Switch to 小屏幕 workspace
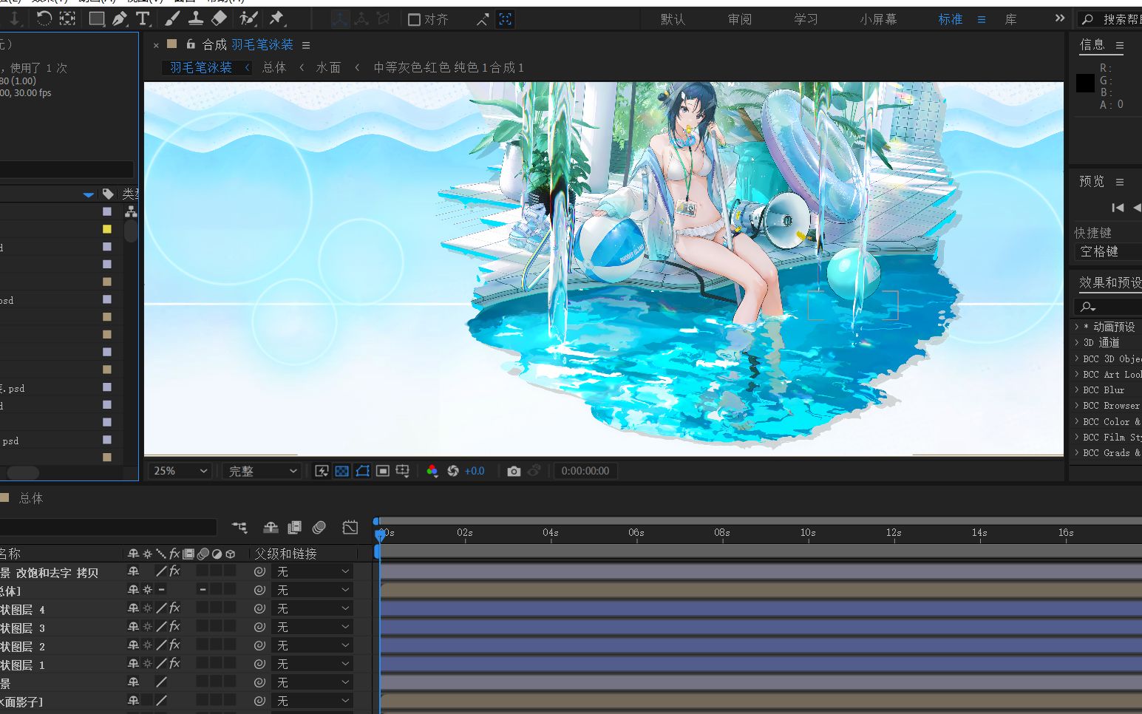The height and width of the screenshot is (714, 1142). [878, 19]
